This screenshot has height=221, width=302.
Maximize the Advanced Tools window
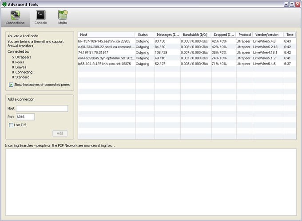tap(292, 4)
